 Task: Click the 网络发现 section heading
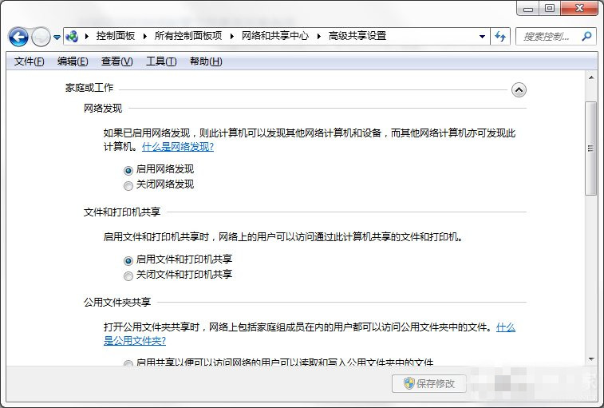(103, 108)
